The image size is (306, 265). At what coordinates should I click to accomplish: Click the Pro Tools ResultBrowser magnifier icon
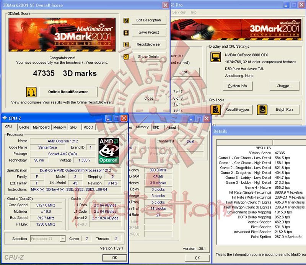click(216, 110)
